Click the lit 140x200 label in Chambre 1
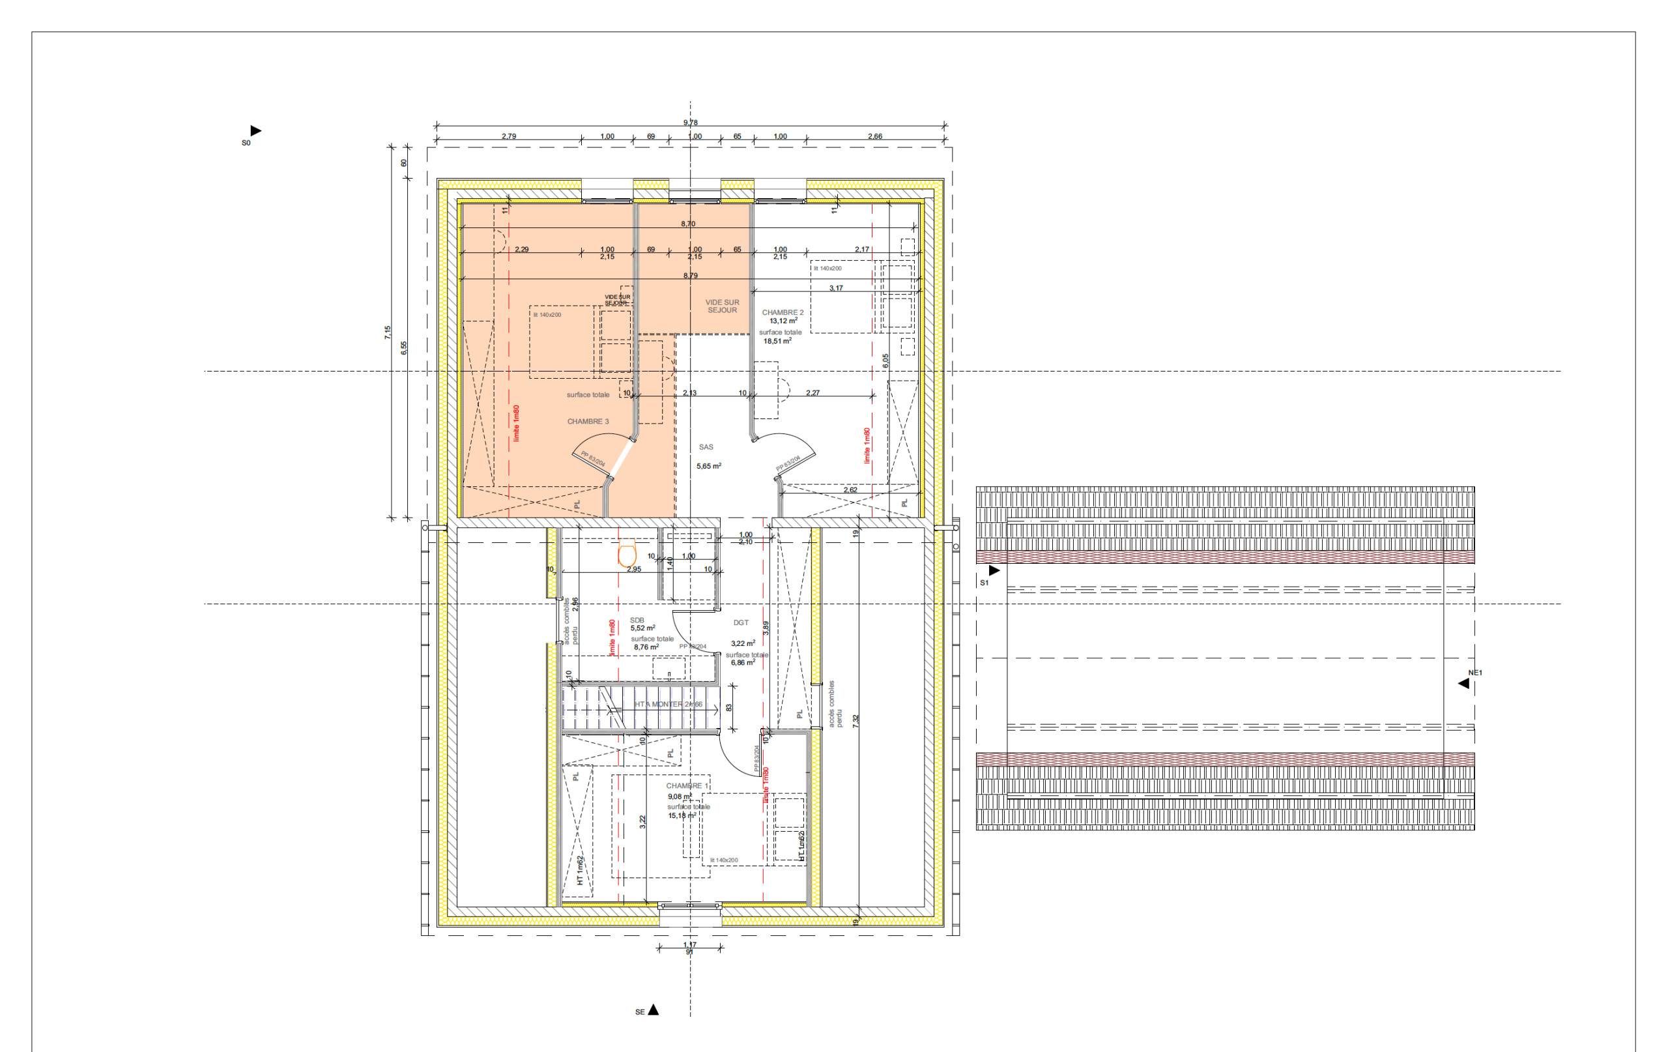This screenshot has height=1052, width=1668. (x=724, y=860)
